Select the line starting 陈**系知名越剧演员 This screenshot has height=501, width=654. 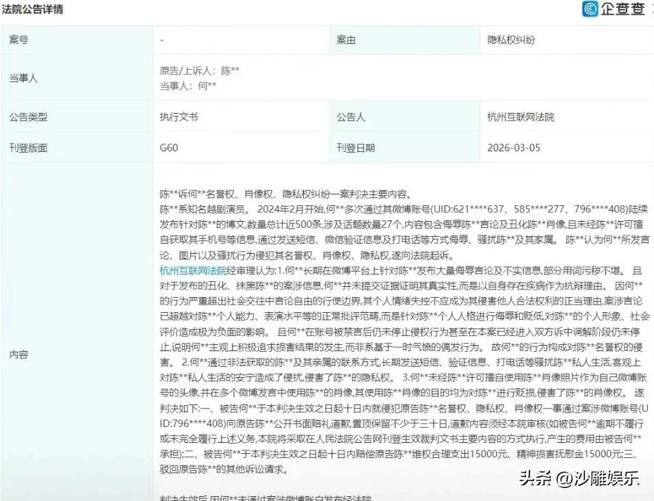point(404,209)
